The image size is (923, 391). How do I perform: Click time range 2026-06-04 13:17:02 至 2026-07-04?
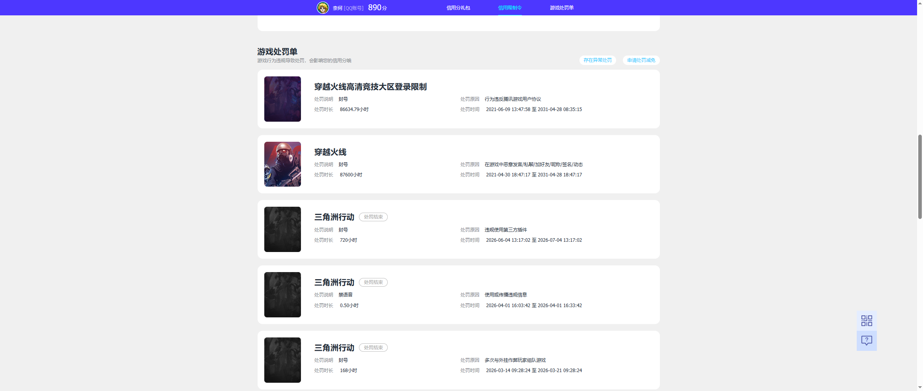click(x=534, y=240)
